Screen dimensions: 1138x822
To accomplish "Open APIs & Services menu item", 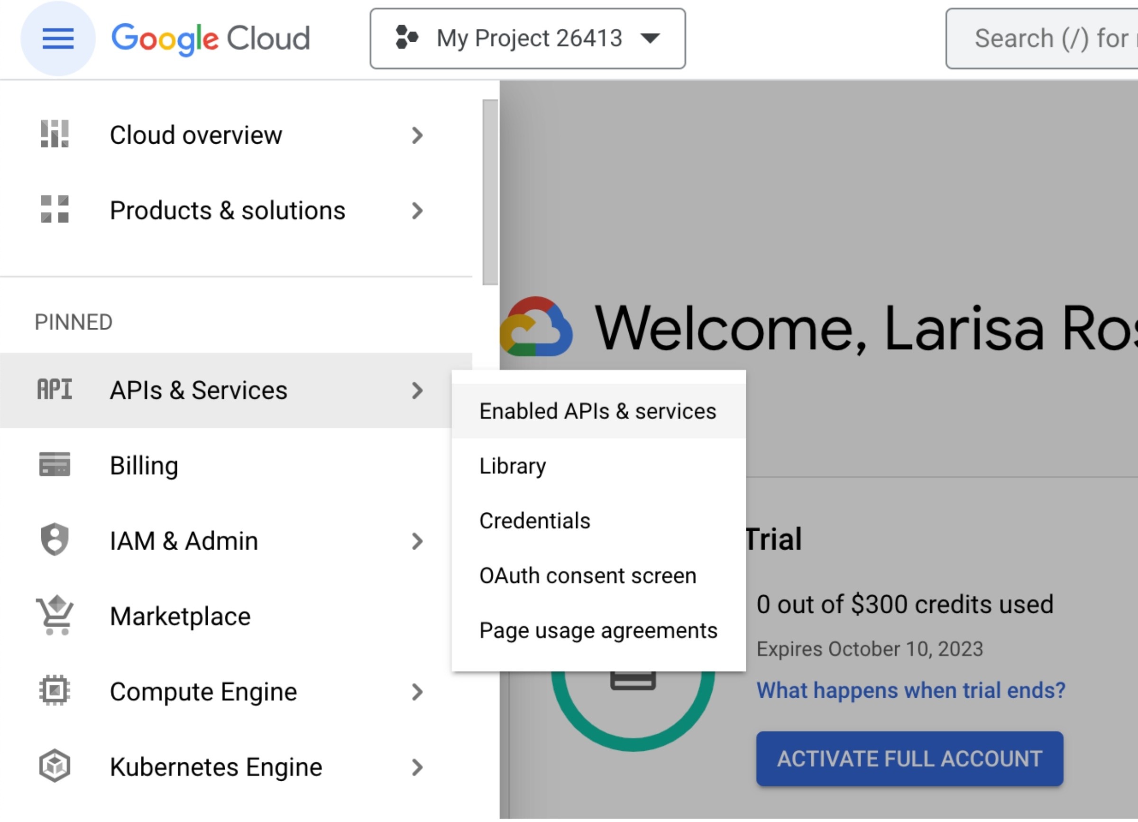I will [x=236, y=391].
